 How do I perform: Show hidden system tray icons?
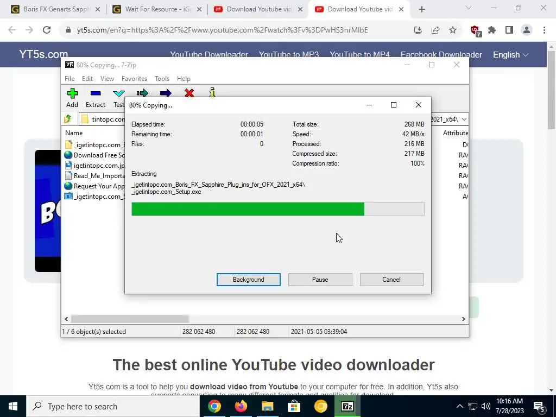[459, 406]
